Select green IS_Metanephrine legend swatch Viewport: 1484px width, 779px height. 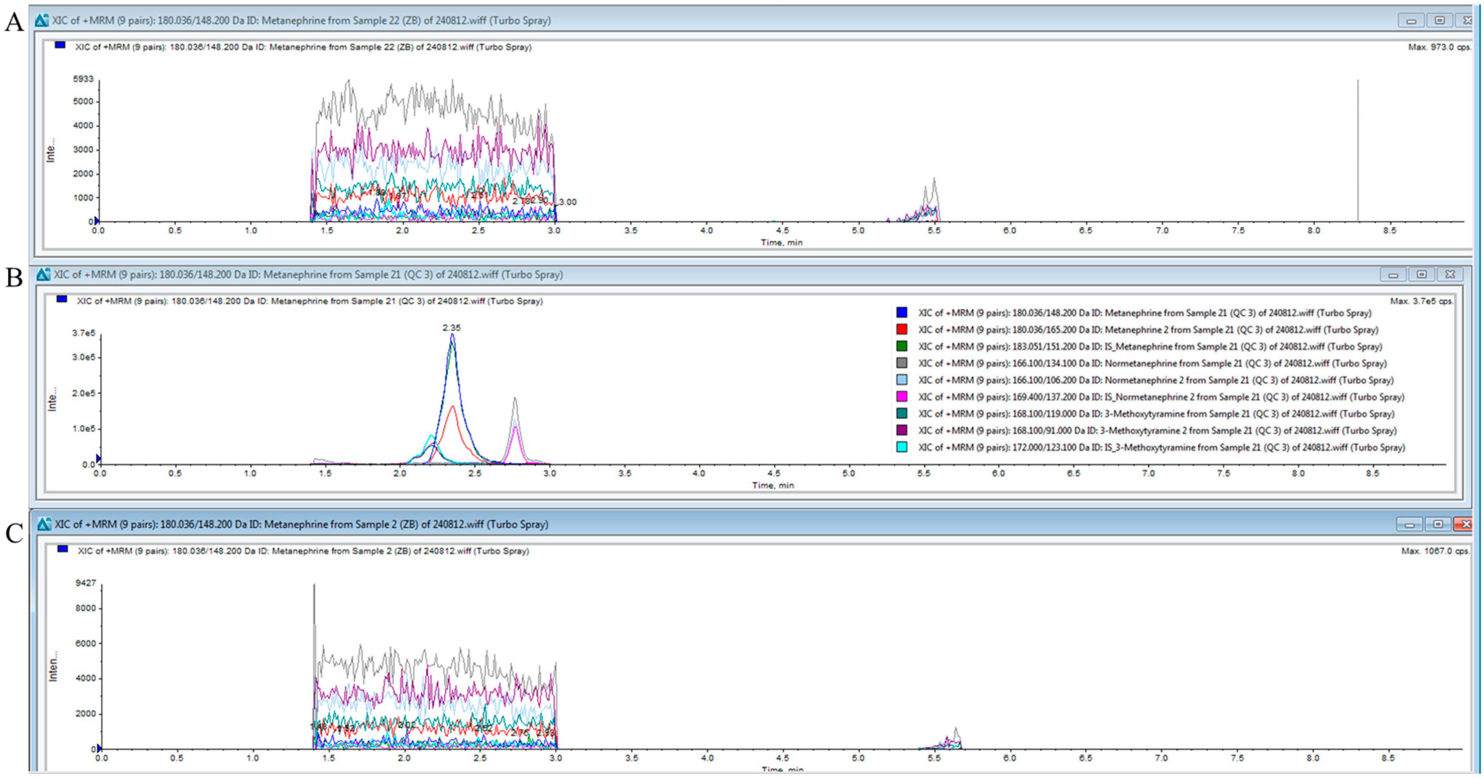[902, 346]
